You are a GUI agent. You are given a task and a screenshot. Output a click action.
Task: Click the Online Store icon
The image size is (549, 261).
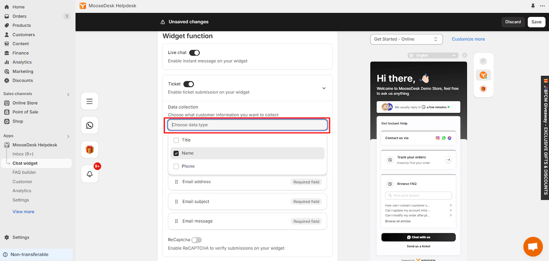(x=6, y=103)
